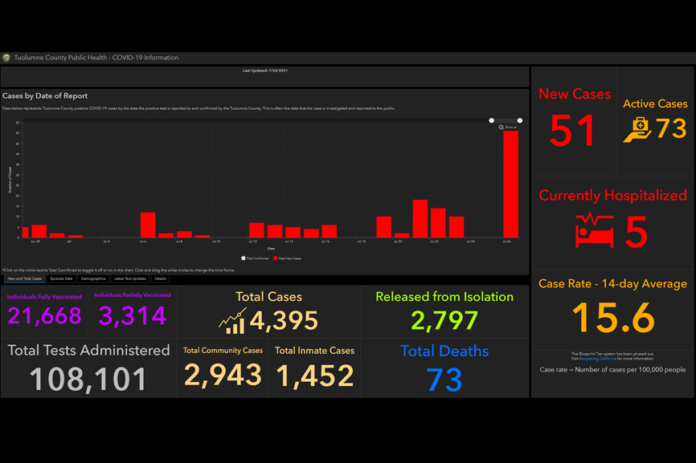Click the tallest red bar for Jul 26
Image resolution: width=696 pixels, height=463 pixels.
(x=510, y=185)
